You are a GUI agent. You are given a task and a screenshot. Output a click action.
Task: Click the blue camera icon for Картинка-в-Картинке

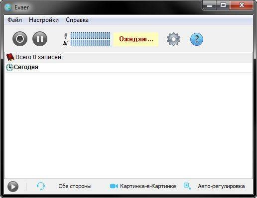(114, 186)
